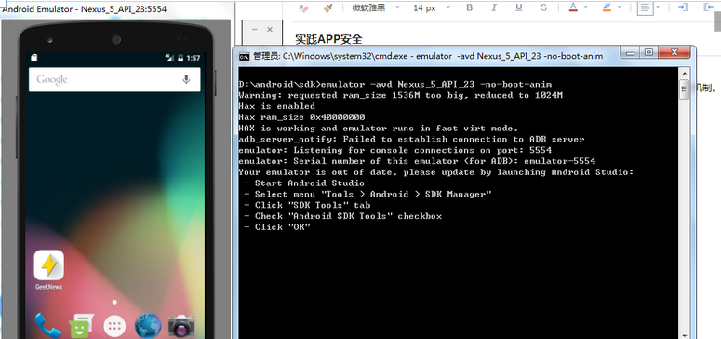Expand the font color dropdown arrow

point(585,7)
